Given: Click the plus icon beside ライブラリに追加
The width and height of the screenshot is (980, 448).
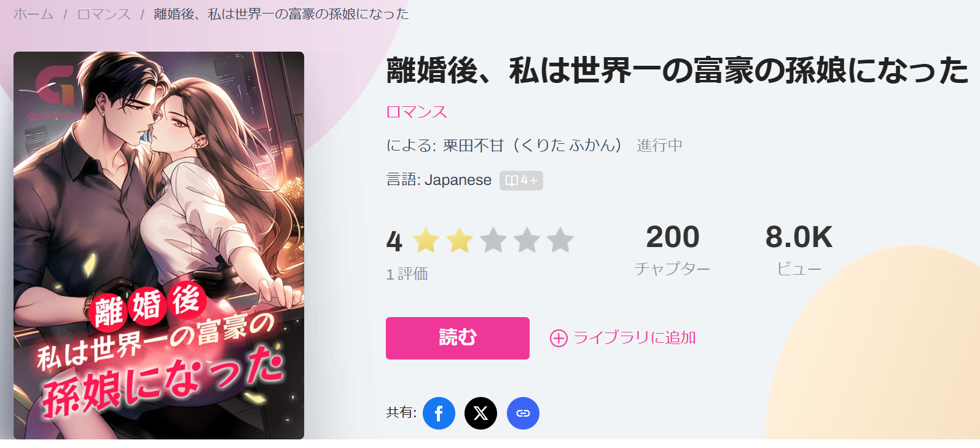Looking at the screenshot, I should pos(559,338).
